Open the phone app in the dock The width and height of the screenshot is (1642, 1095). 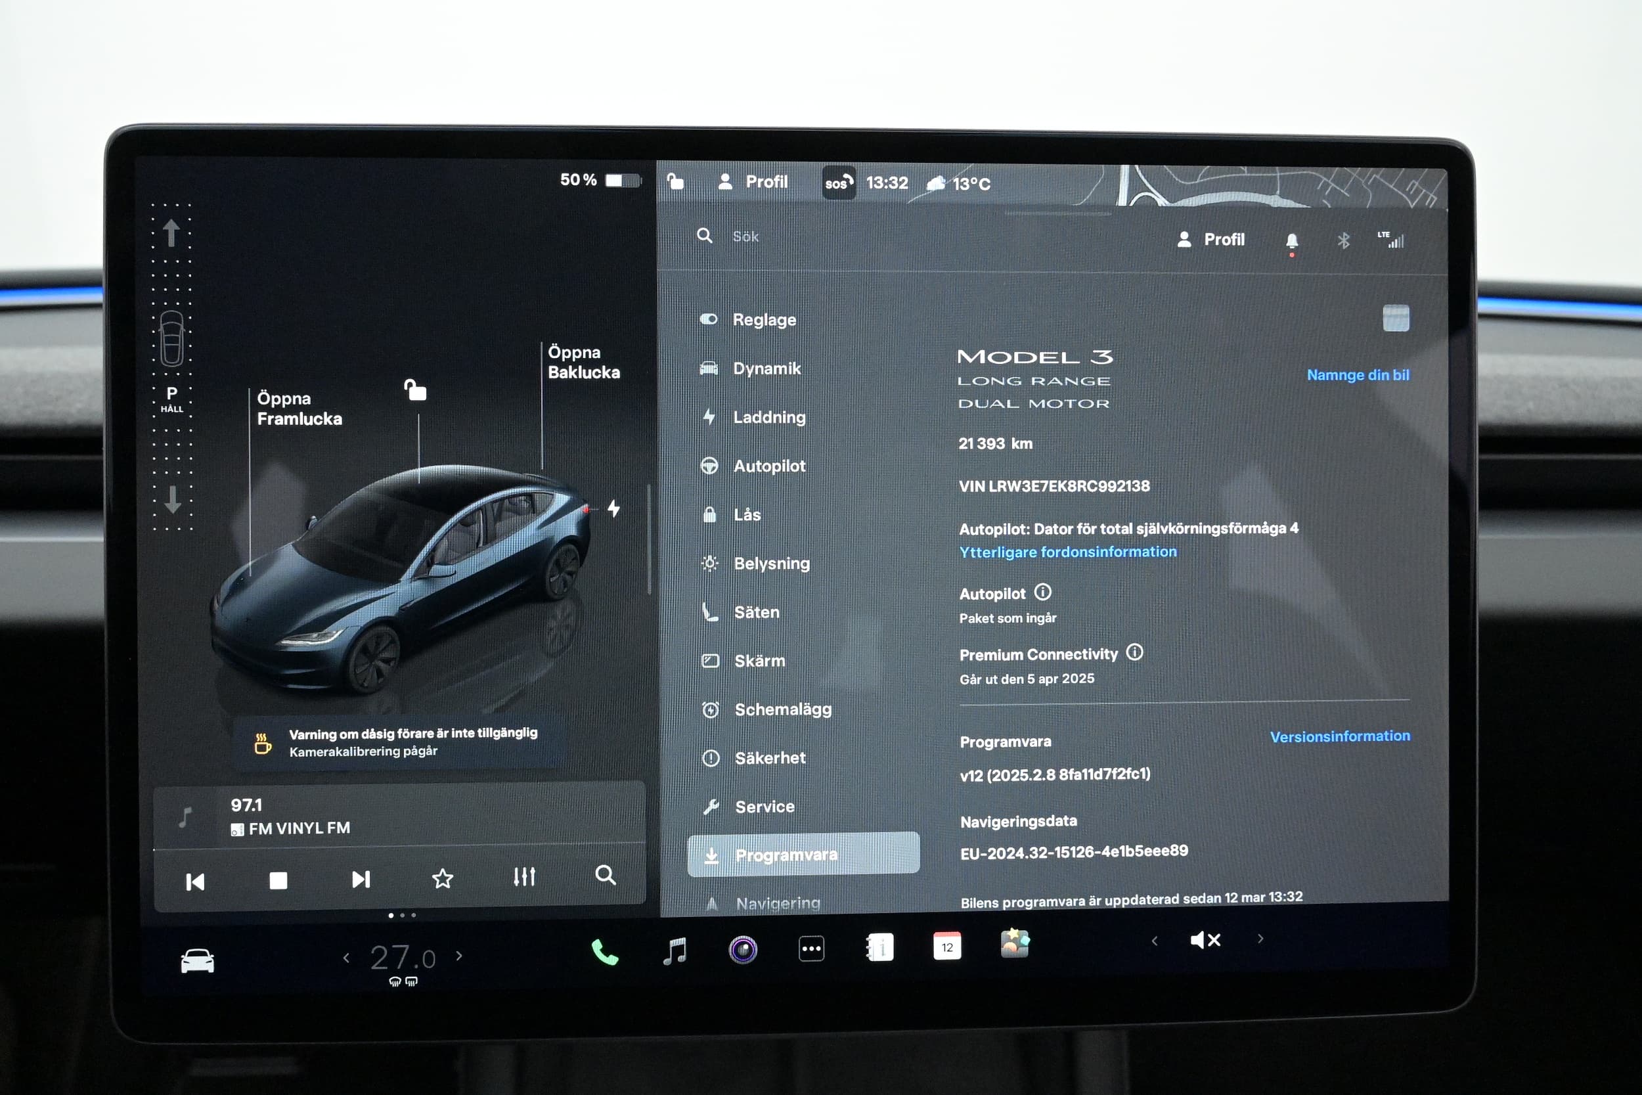pos(604,952)
